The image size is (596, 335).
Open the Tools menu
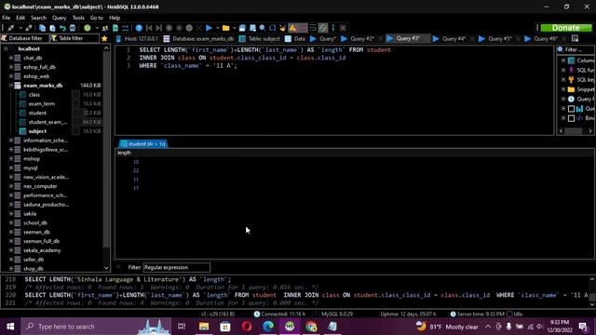coord(78,18)
